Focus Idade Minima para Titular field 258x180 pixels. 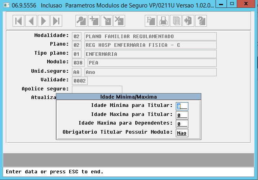coord(182,106)
